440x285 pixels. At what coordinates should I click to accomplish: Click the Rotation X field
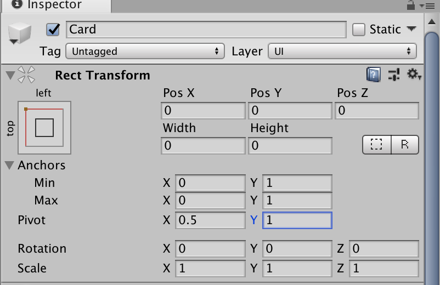pyautogui.click(x=210, y=249)
